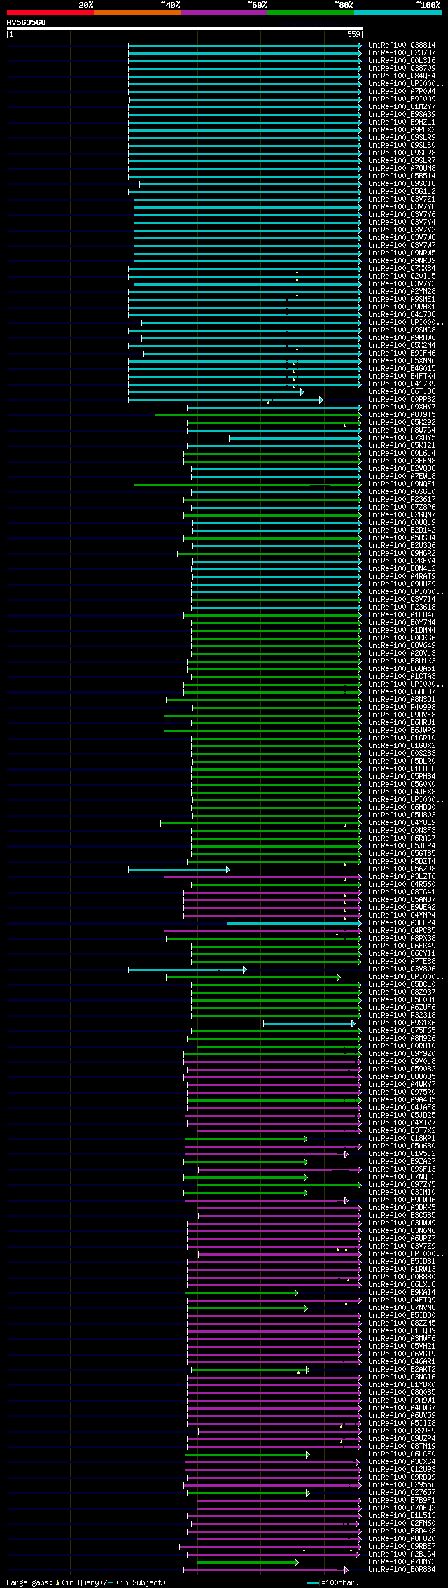
Task: Click the cyan alignment bar of UniRef100_Q38814
Action: (x=245, y=45)
